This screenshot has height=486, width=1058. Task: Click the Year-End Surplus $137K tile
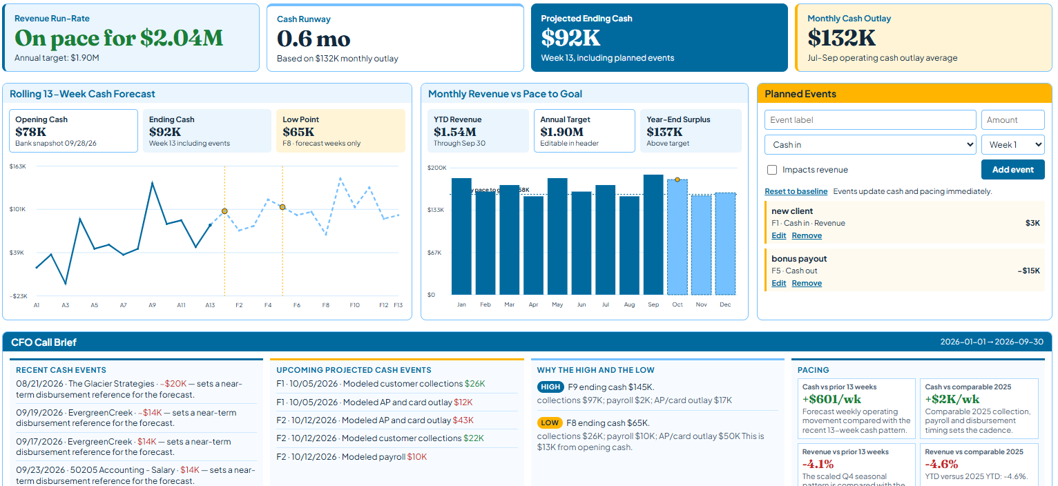pos(691,130)
